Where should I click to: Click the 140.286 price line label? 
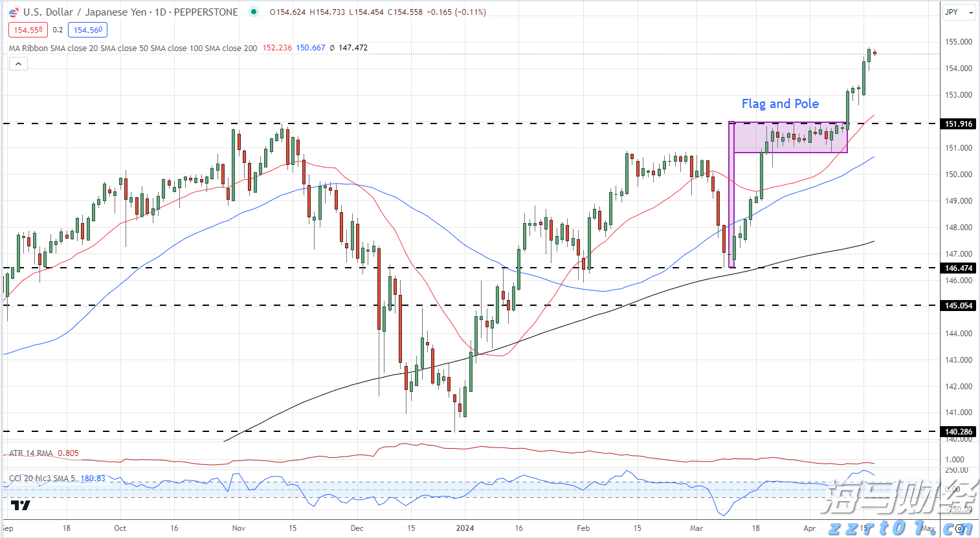click(959, 431)
